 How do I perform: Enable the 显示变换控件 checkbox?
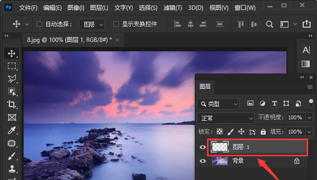coord(116,24)
